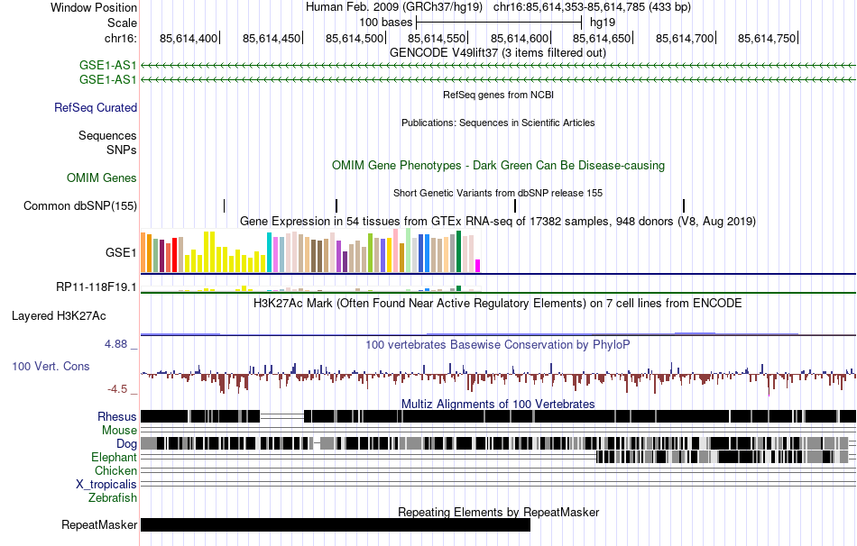Click the Mouse alignment label
Image resolution: width=857 pixels, height=546 pixels.
point(119,431)
